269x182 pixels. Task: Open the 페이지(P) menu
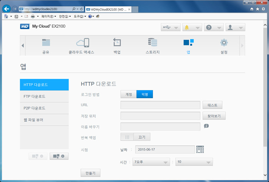pyautogui.click(x=49, y=17)
